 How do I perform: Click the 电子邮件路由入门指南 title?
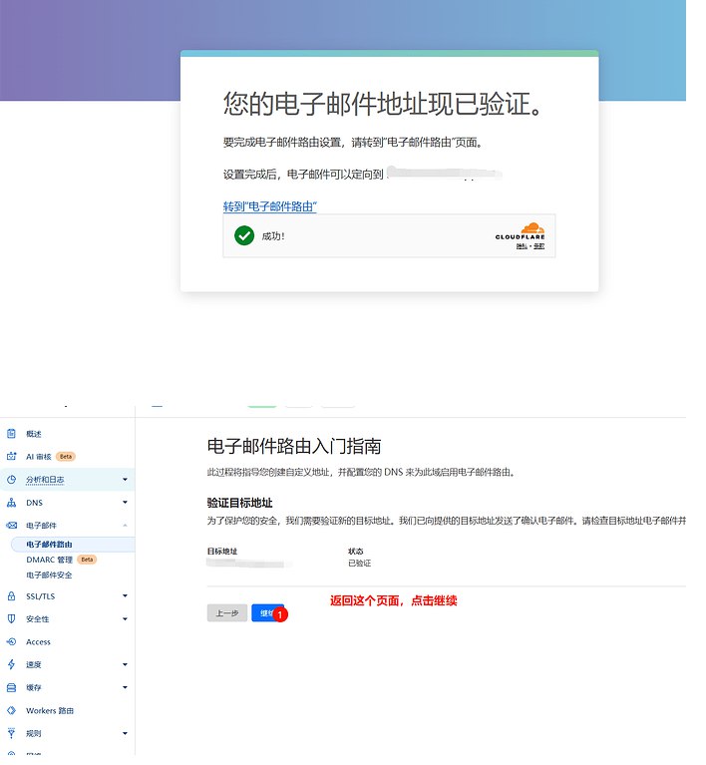point(294,446)
